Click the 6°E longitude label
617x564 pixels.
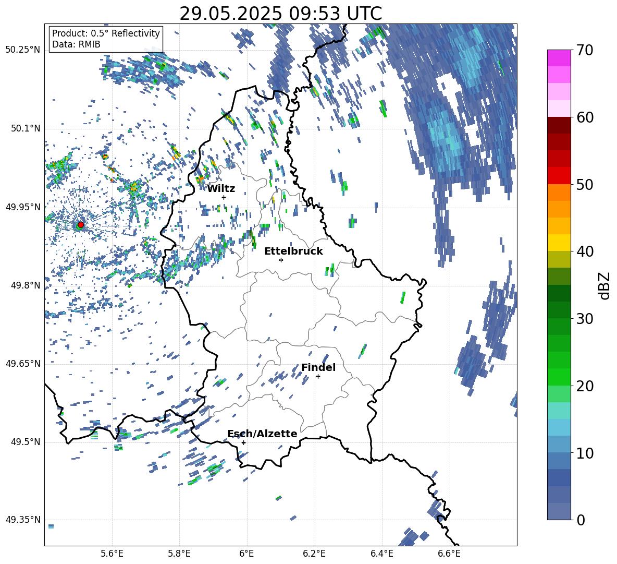point(246,554)
